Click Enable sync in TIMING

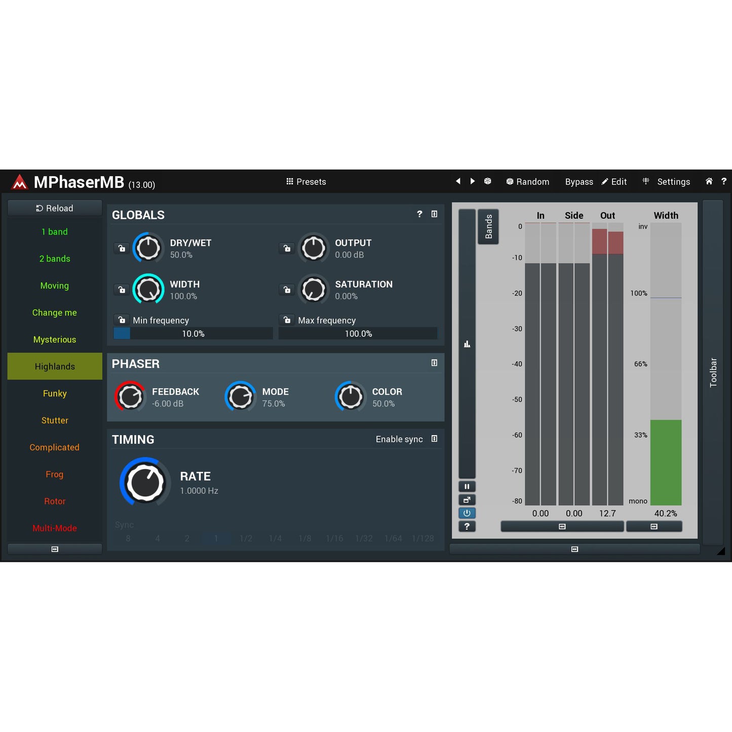coord(399,439)
